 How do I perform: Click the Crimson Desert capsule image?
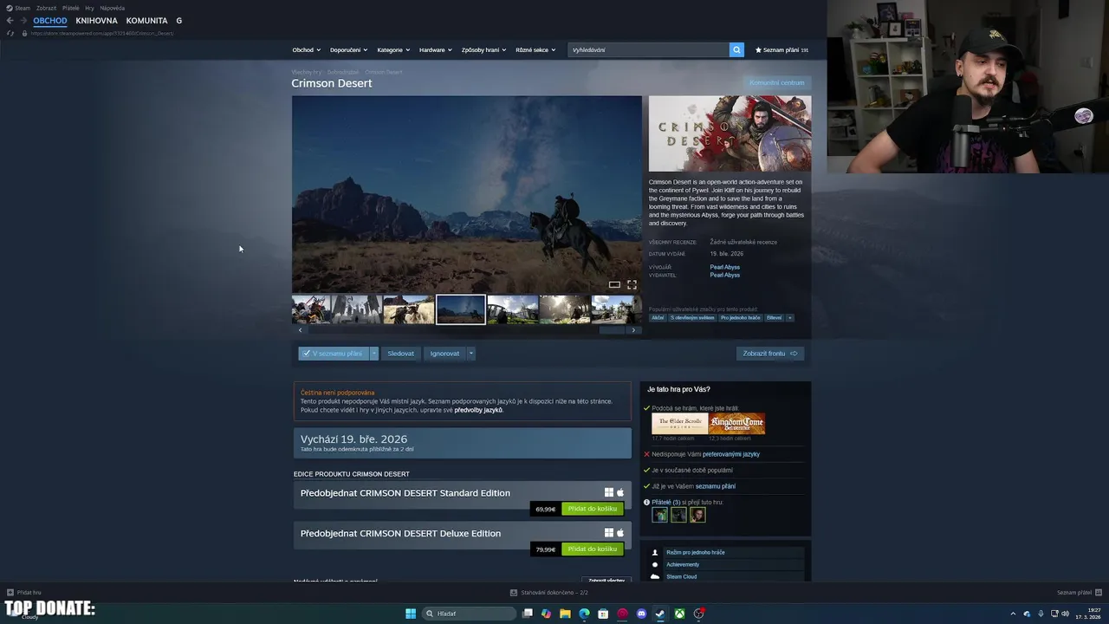click(730, 133)
